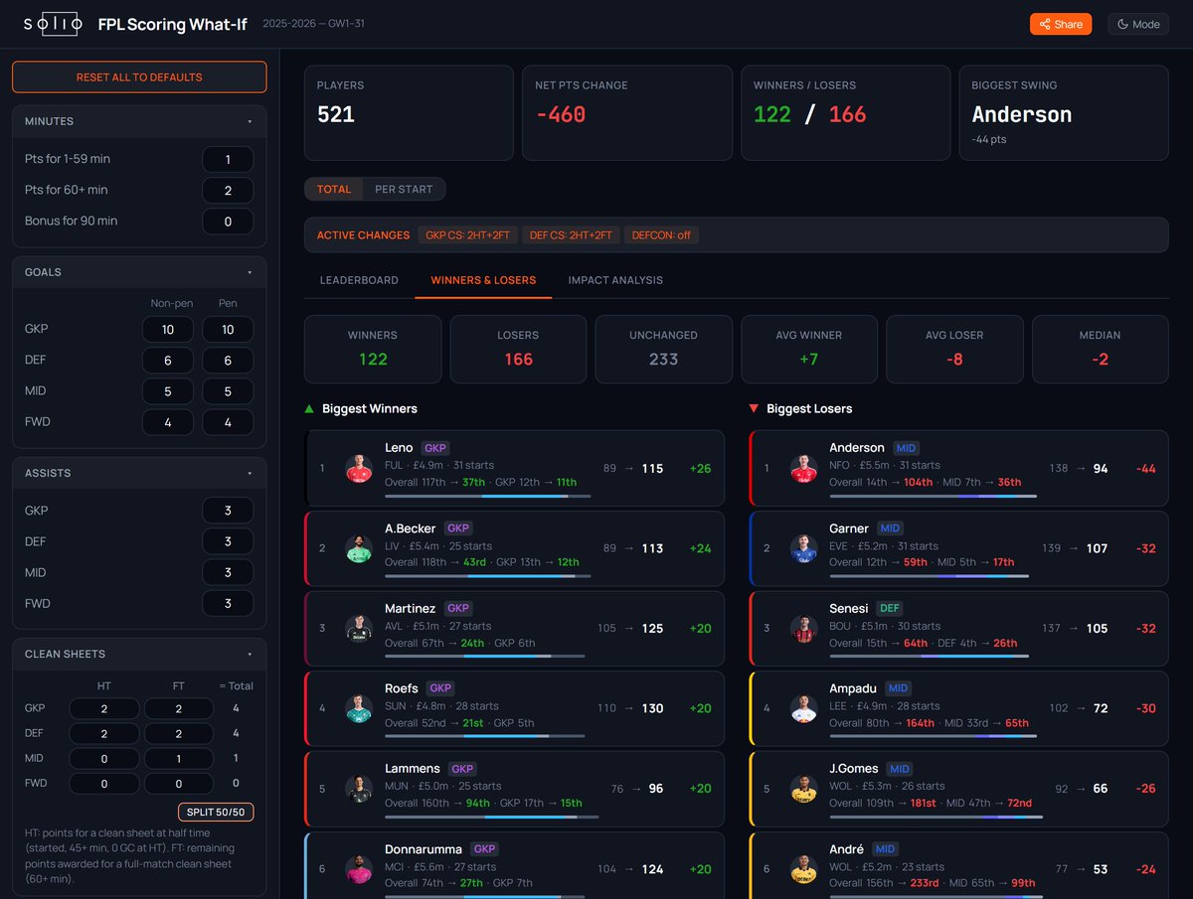This screenshot has width=1193, height=899.
Task: Click the share icon in Share button
Action: tap(1043, 24)
